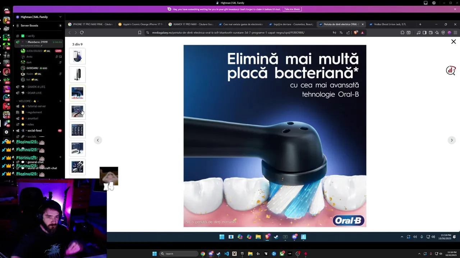Open Discord help question mark icon
460x258 pixels.
click(434, 3)
